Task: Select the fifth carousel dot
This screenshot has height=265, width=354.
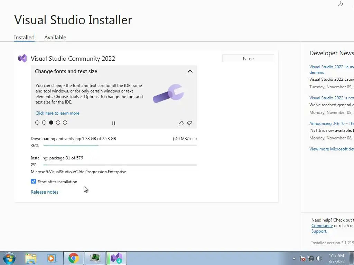Action: point(65,122)
